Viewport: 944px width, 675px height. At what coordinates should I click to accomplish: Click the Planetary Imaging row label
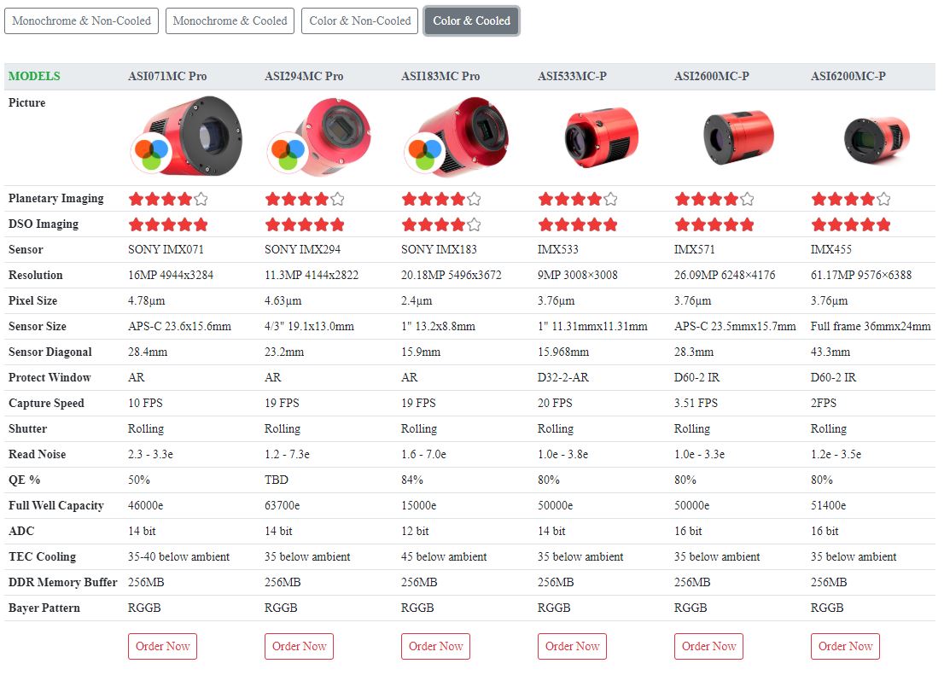(56, 198)
